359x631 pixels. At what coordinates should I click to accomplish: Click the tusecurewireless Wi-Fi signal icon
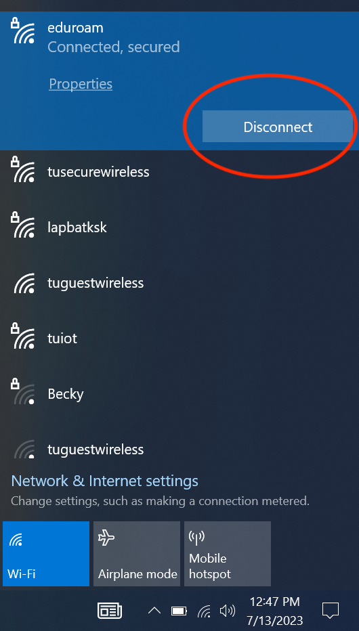22,170
